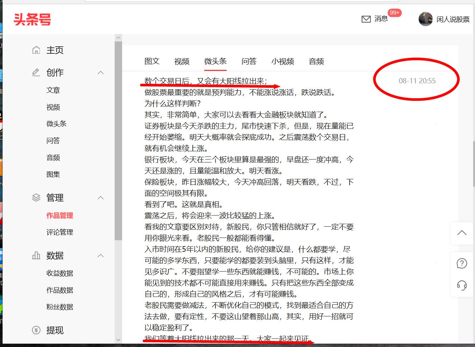Check the 99+ message badge
Viewport: 475px width, 347px height.
click(x=394, y=13)
